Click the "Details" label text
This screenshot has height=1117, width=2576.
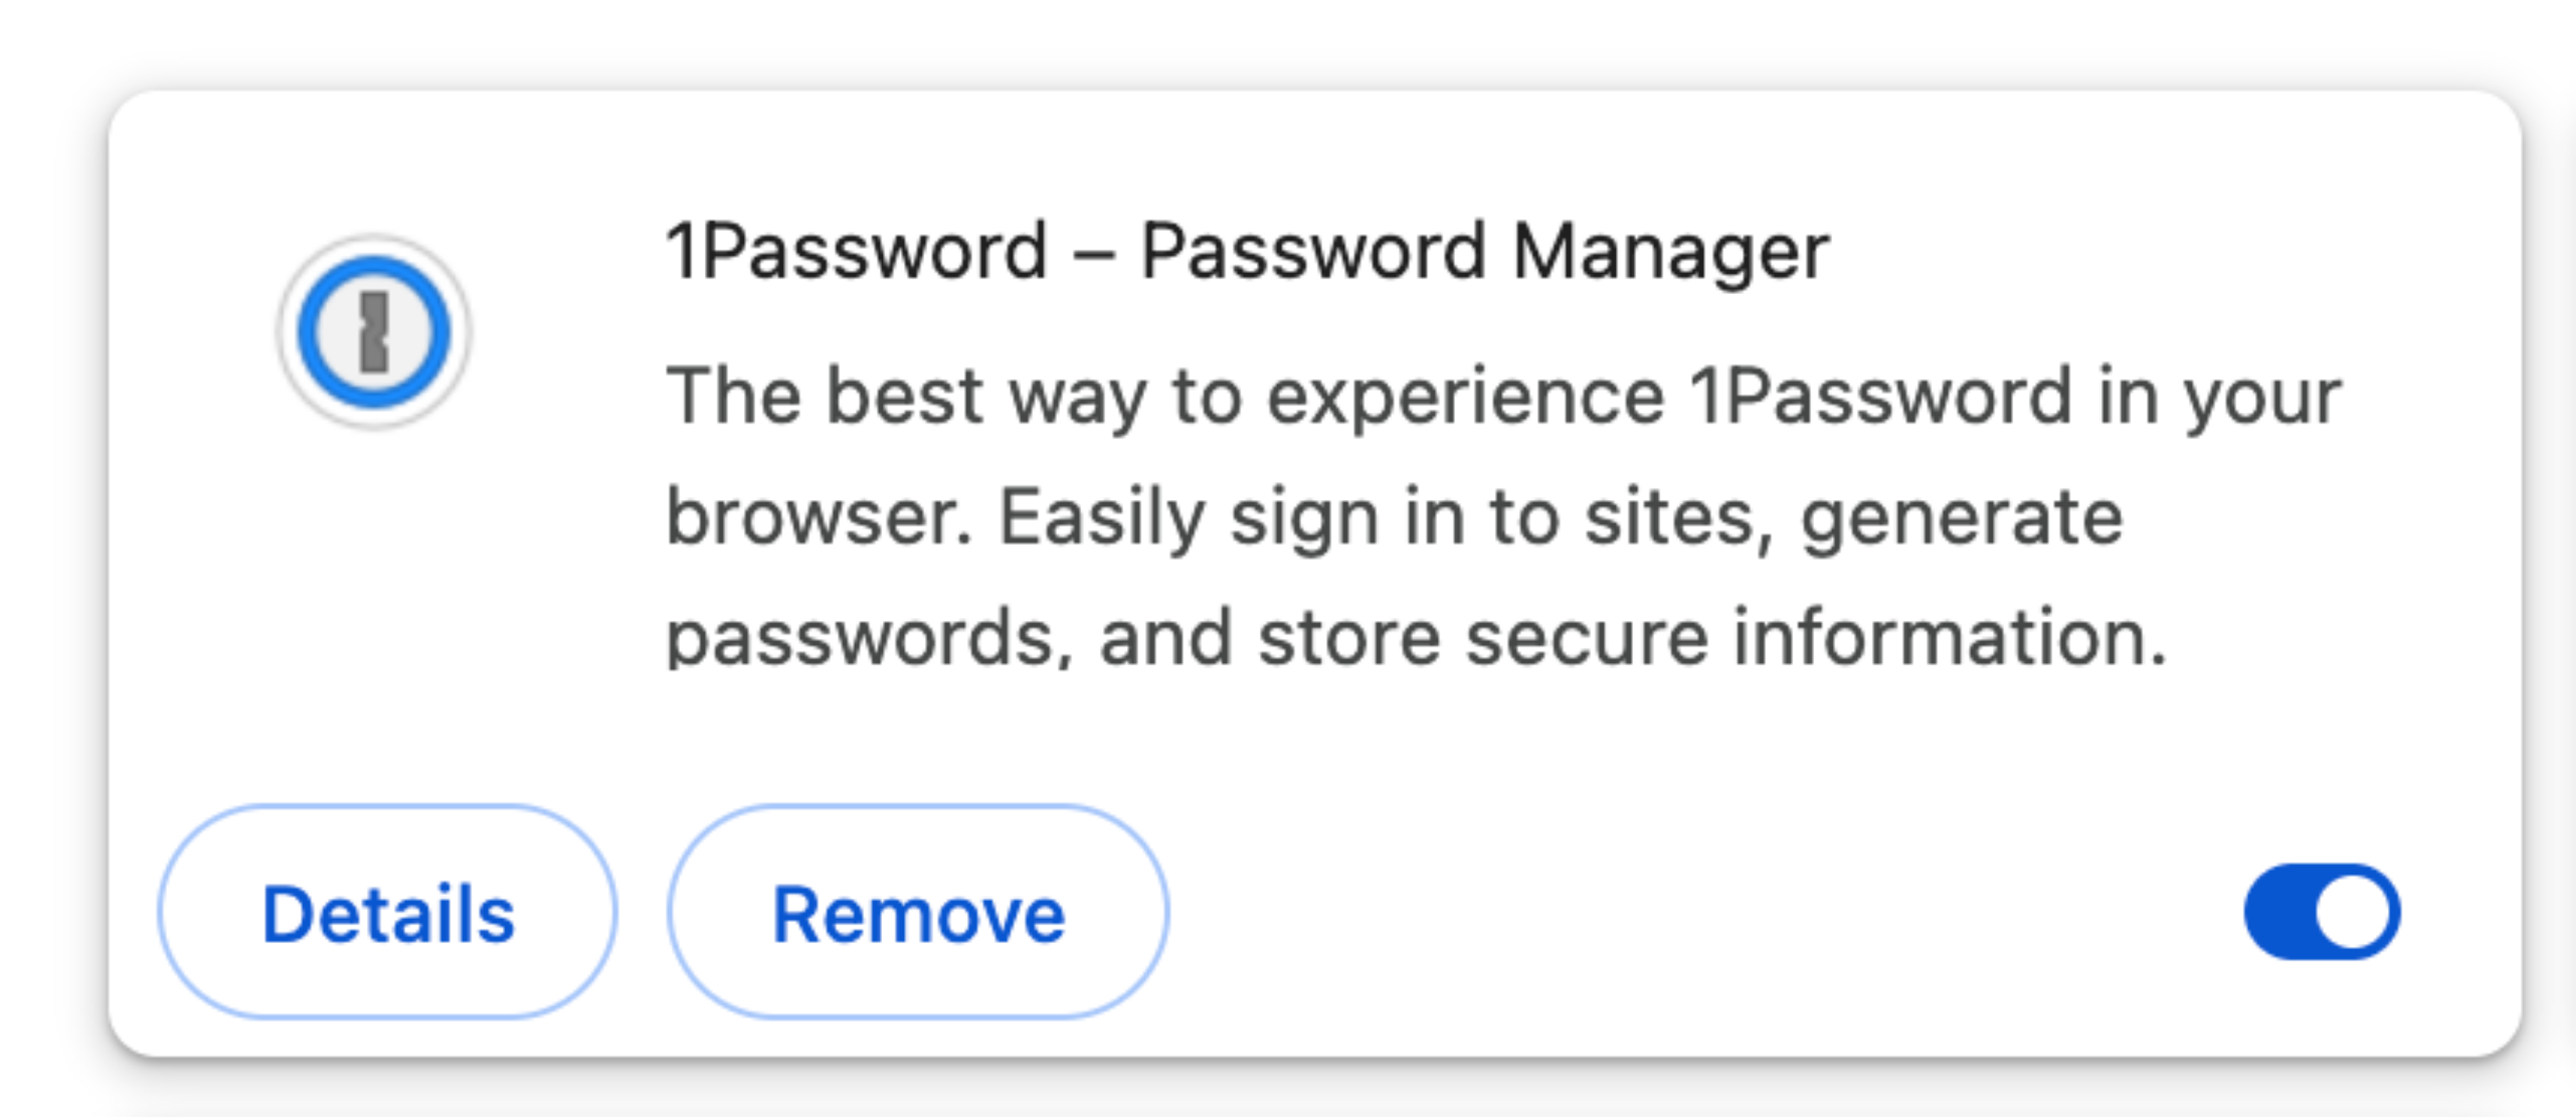point(387,913)
